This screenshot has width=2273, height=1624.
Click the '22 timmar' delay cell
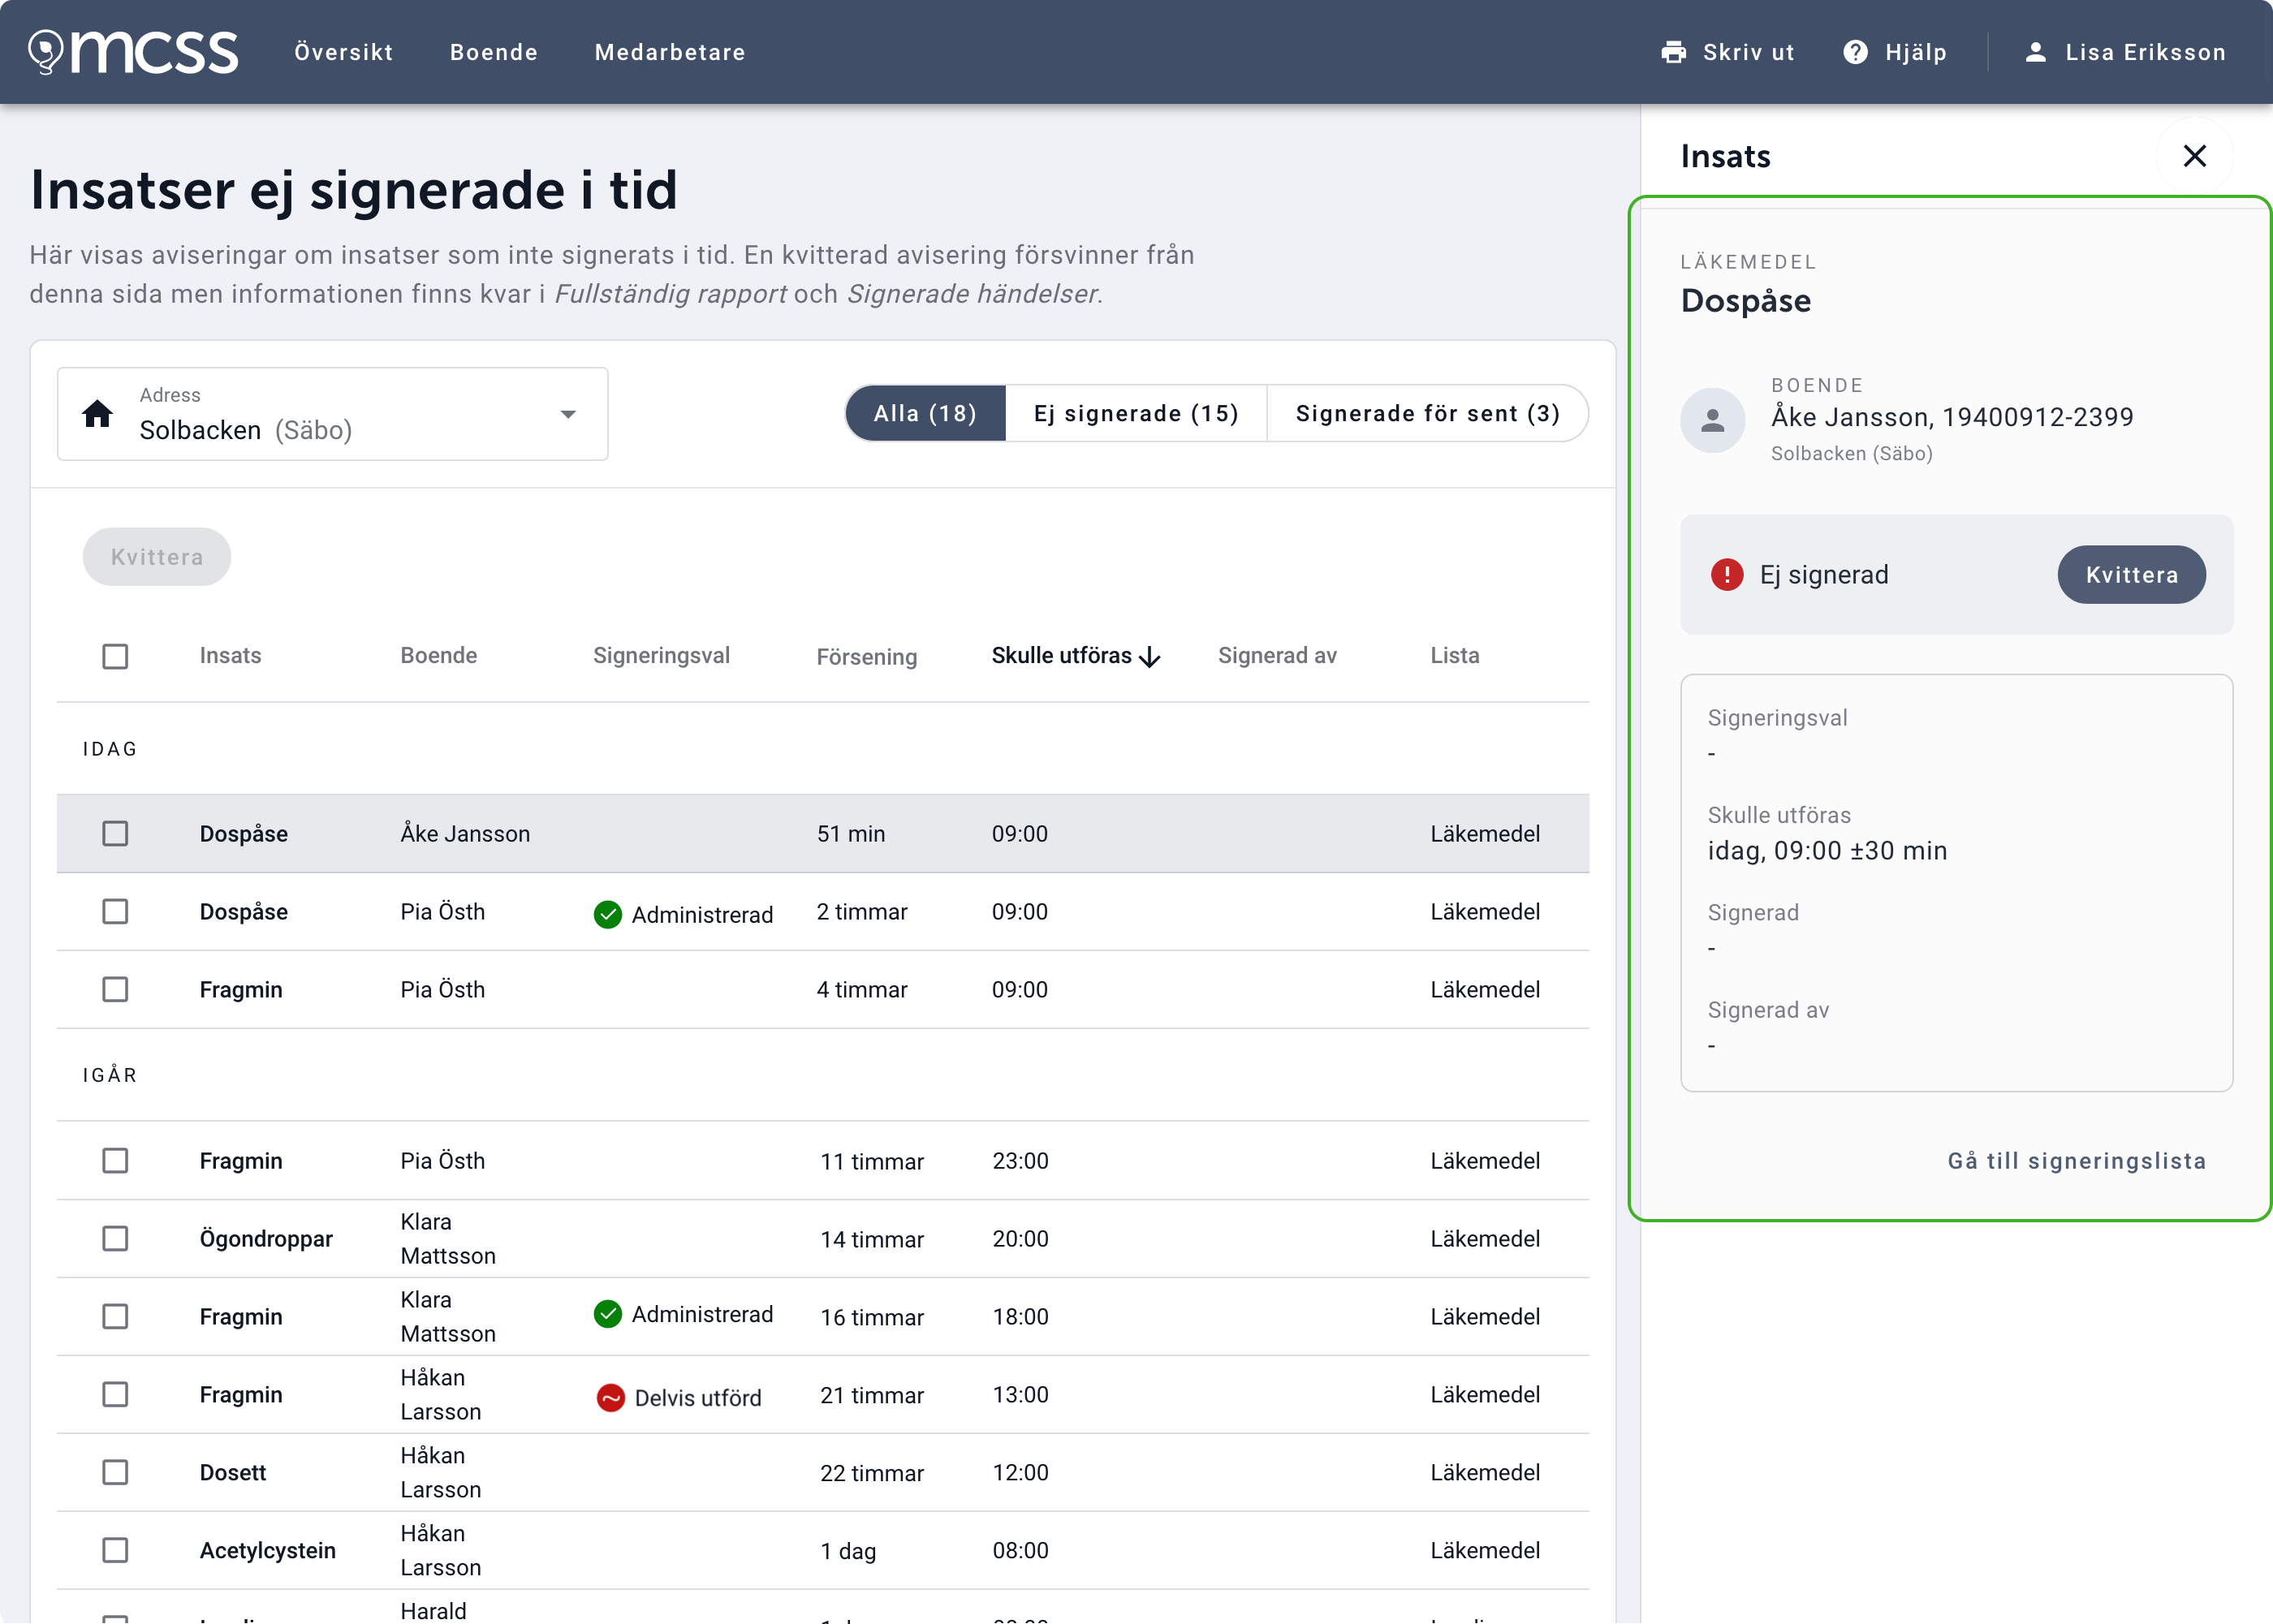871,1474
